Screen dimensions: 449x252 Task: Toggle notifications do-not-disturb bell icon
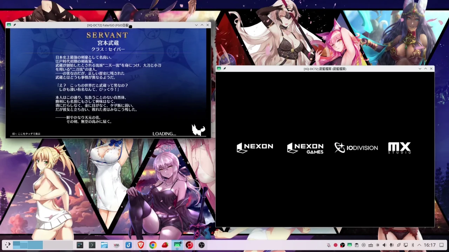point(329,245)
